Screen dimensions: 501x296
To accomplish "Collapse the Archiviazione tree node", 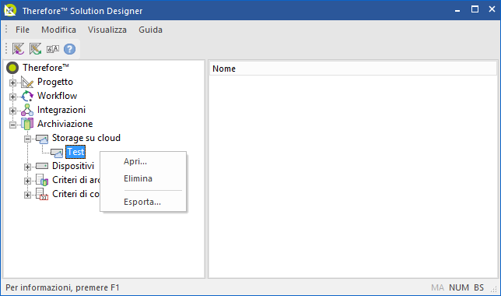I will pyautogui.click(x=12, y=125).
